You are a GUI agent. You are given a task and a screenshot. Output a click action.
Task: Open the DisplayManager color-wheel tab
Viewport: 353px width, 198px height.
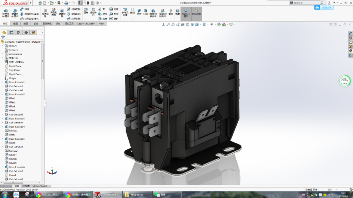pos(34,33)
